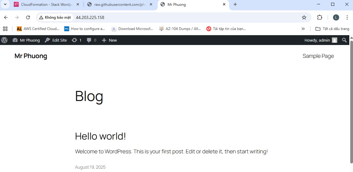Viewport: 353px width, 172px height.
Task: Open the Chrome apps grid icon
Action: (5, 29)
